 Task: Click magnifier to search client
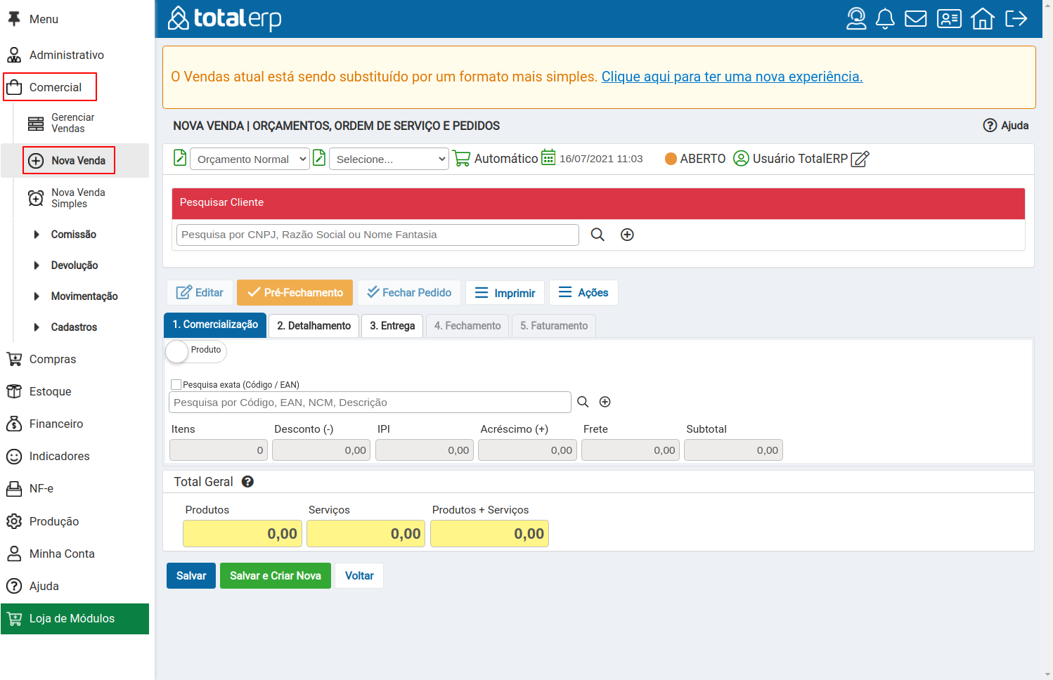[597, 235]
